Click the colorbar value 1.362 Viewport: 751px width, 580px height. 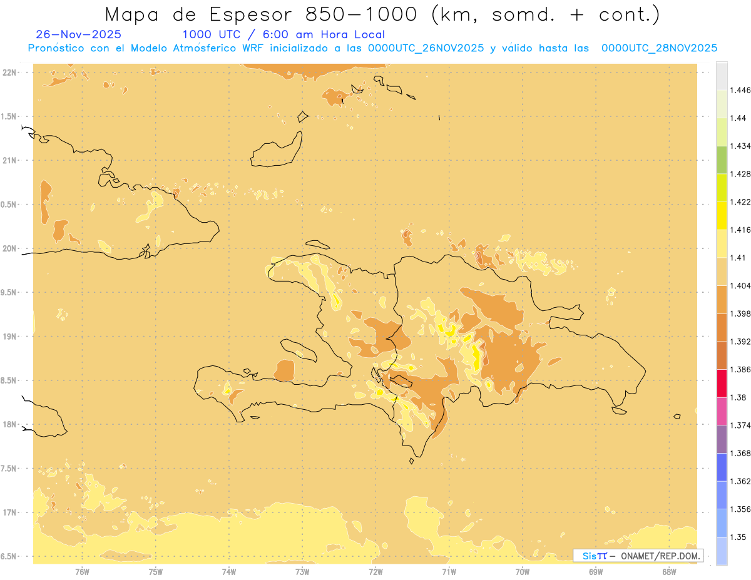(x=742, y=481)
